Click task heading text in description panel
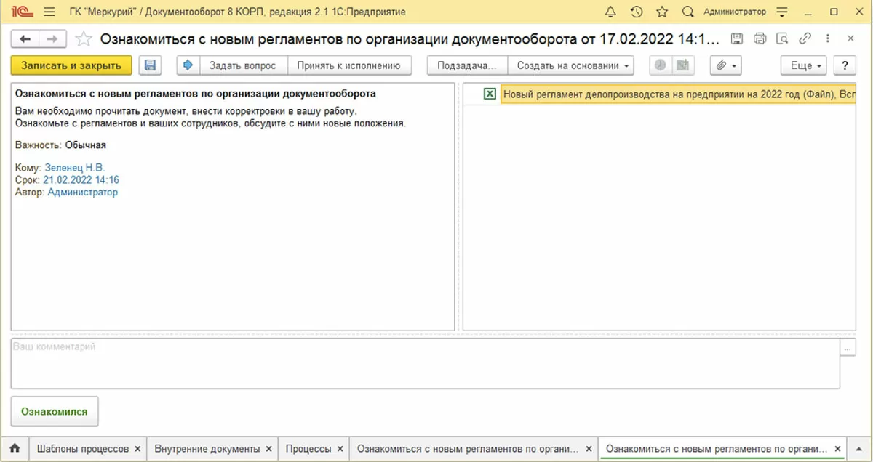Viewport: 873px width, 462px height. (x=196, y=94)
